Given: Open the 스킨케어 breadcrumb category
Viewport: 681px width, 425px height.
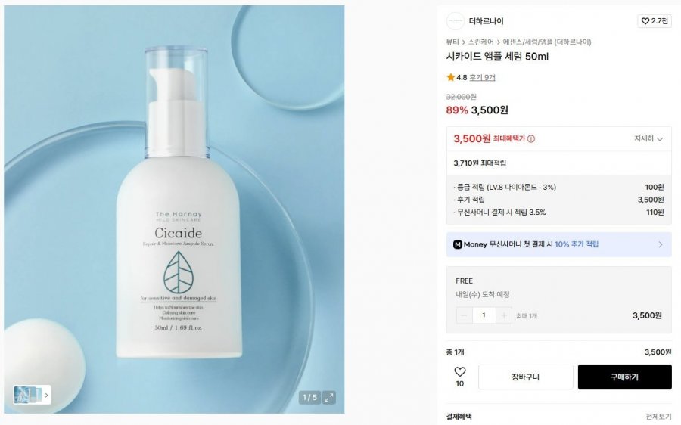Looking at the screenshot, I should pos(480,42).
